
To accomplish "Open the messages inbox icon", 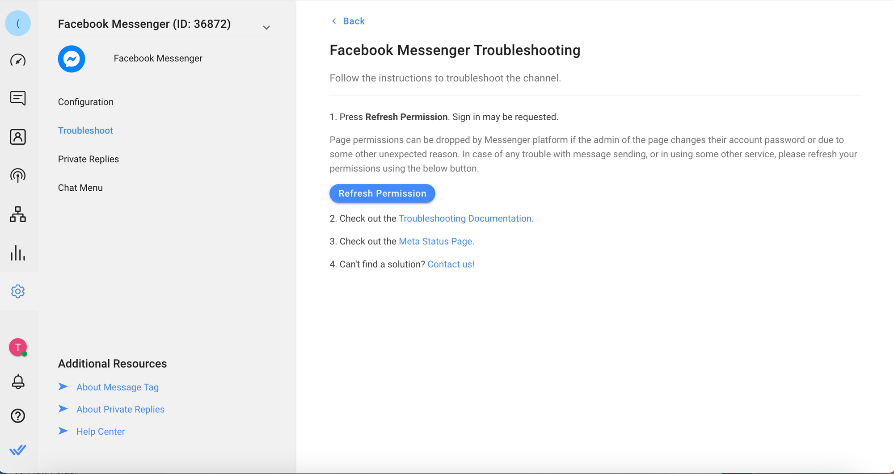I will (x=18, y=98).
